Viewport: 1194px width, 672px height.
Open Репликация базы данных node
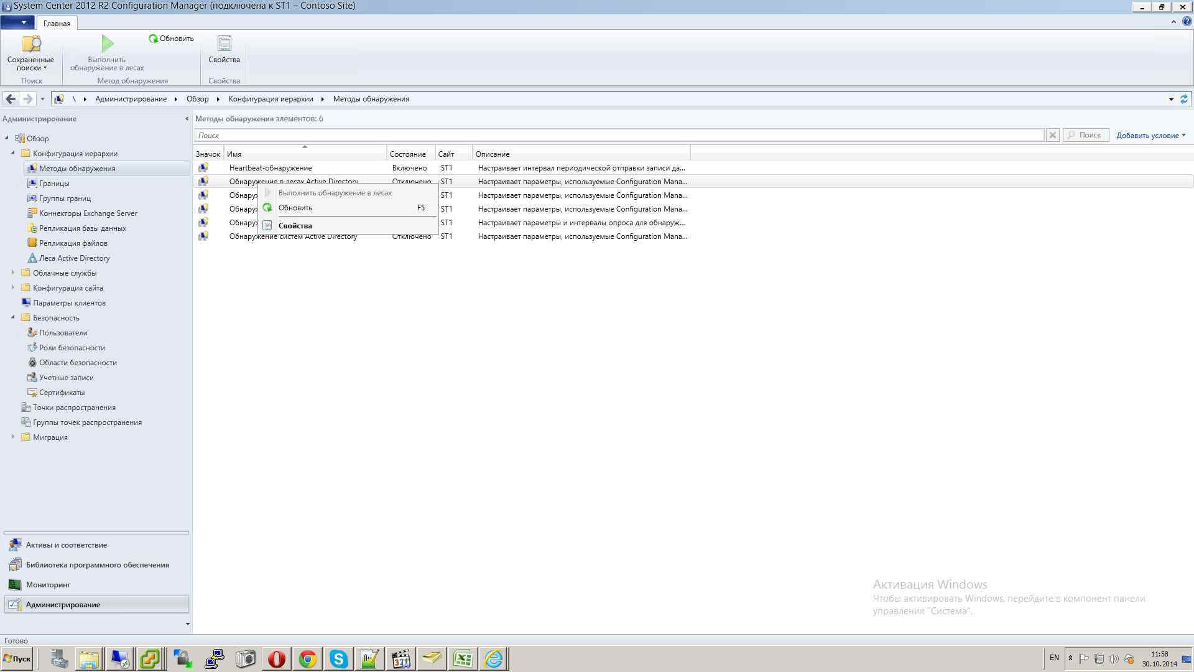coord(82,228)
